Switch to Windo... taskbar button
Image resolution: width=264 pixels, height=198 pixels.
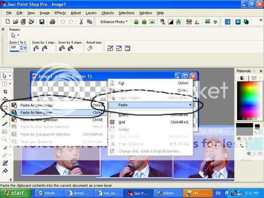(x=49, y=193)
